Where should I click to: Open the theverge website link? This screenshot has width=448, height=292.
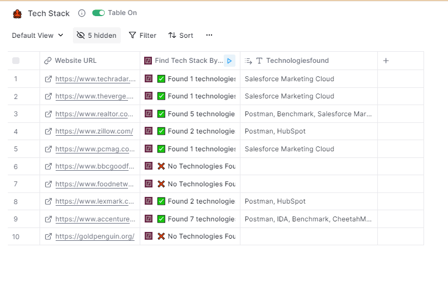[94, 96]
